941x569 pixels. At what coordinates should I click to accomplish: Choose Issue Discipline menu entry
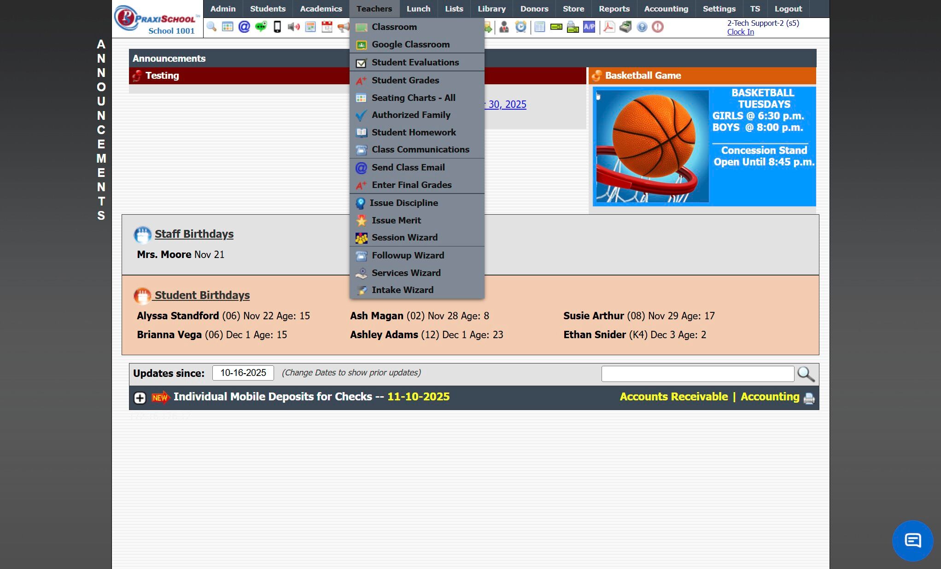pyautogui.click(x=403, y=203)
